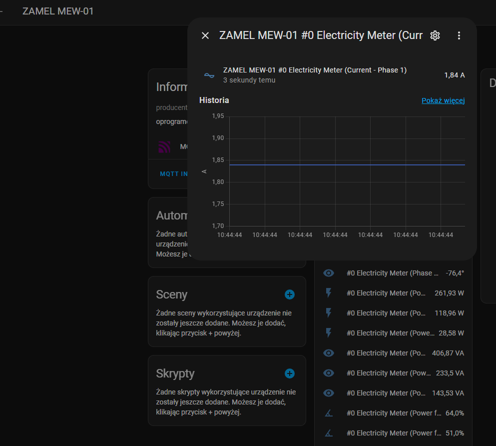496x446 pixels.
Task: Click the flash icon beside 28,58 W
Action: click(329, 332)
